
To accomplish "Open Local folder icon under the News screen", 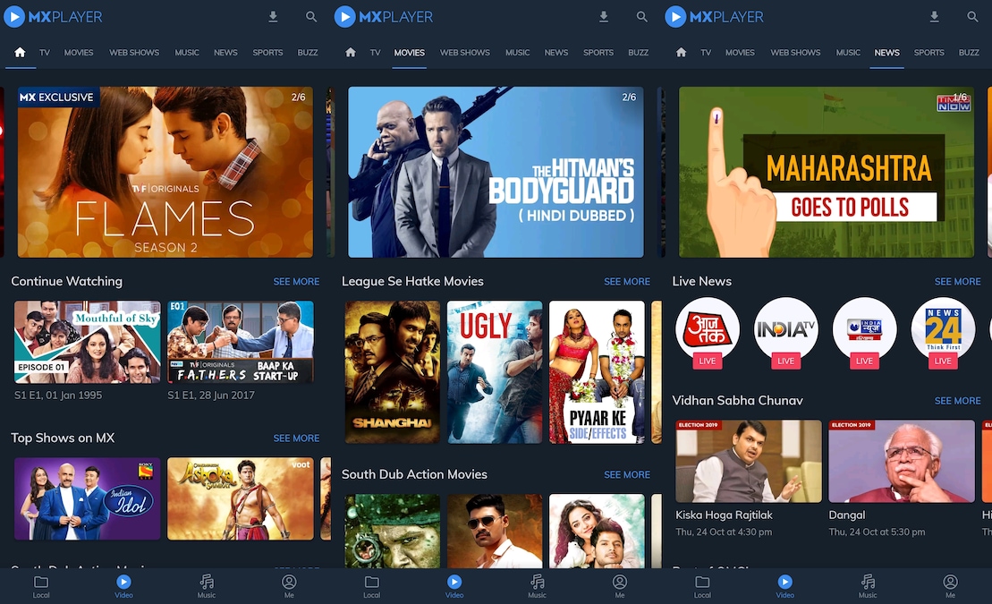I will click(x=702, y=586).
